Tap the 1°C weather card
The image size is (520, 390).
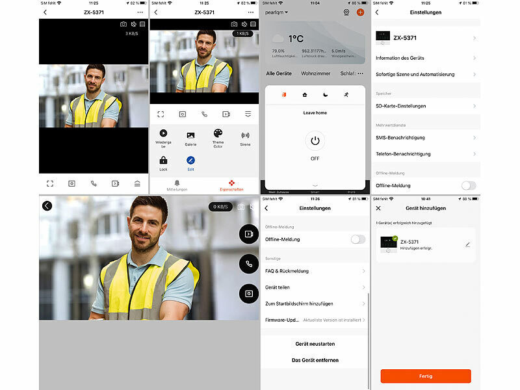(315, 43)
